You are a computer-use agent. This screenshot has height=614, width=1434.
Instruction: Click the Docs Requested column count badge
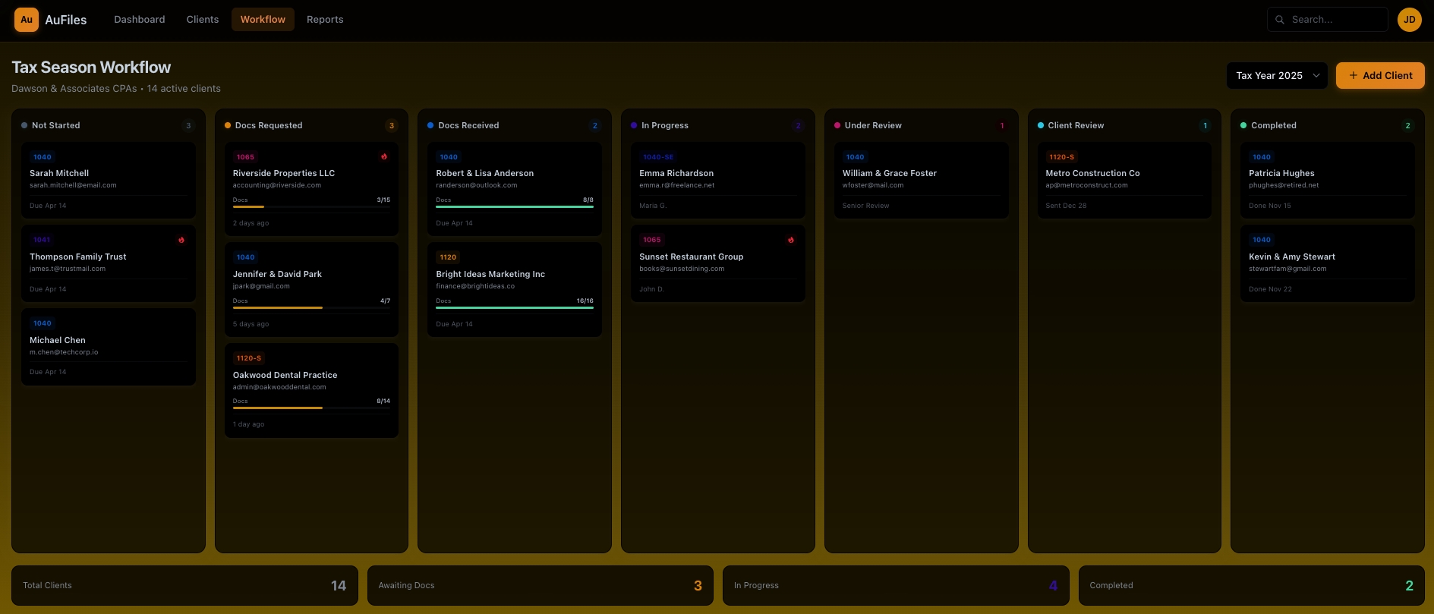(x=392, y=126)
